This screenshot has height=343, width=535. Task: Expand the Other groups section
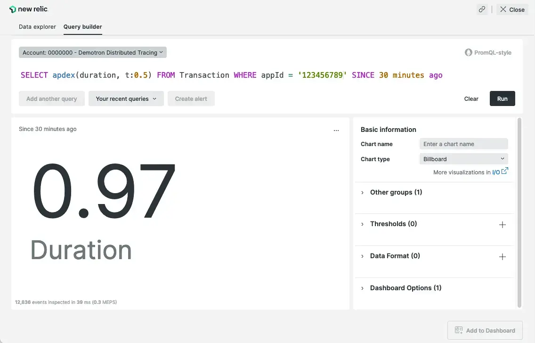click(396, 192)
